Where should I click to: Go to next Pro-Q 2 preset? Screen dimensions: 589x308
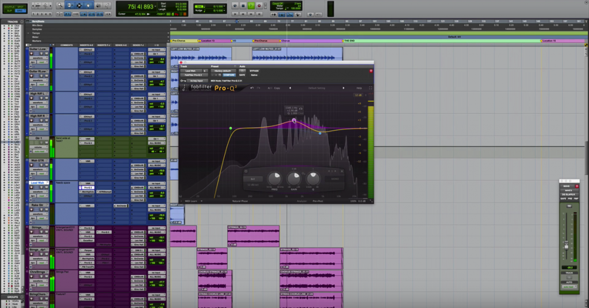click(x=343, y=88)
